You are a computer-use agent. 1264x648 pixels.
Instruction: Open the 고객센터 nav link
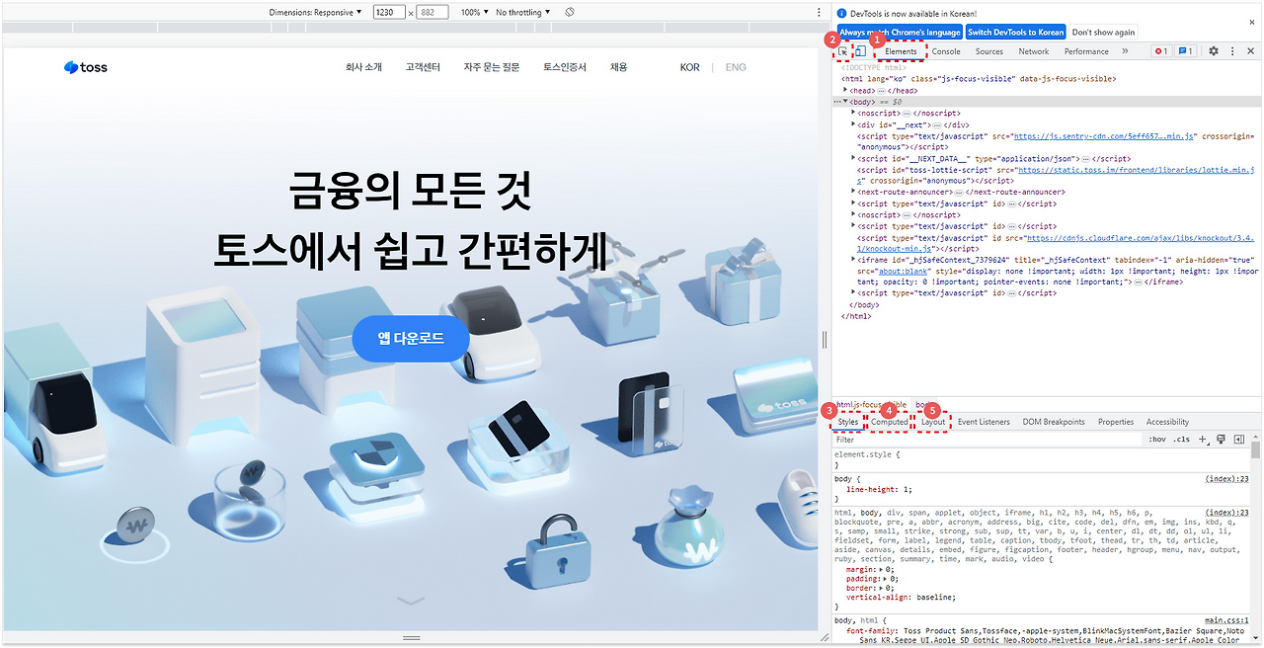point(423,67)
